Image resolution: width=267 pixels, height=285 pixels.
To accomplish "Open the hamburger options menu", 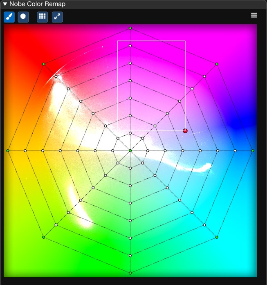I will (254, 15).
